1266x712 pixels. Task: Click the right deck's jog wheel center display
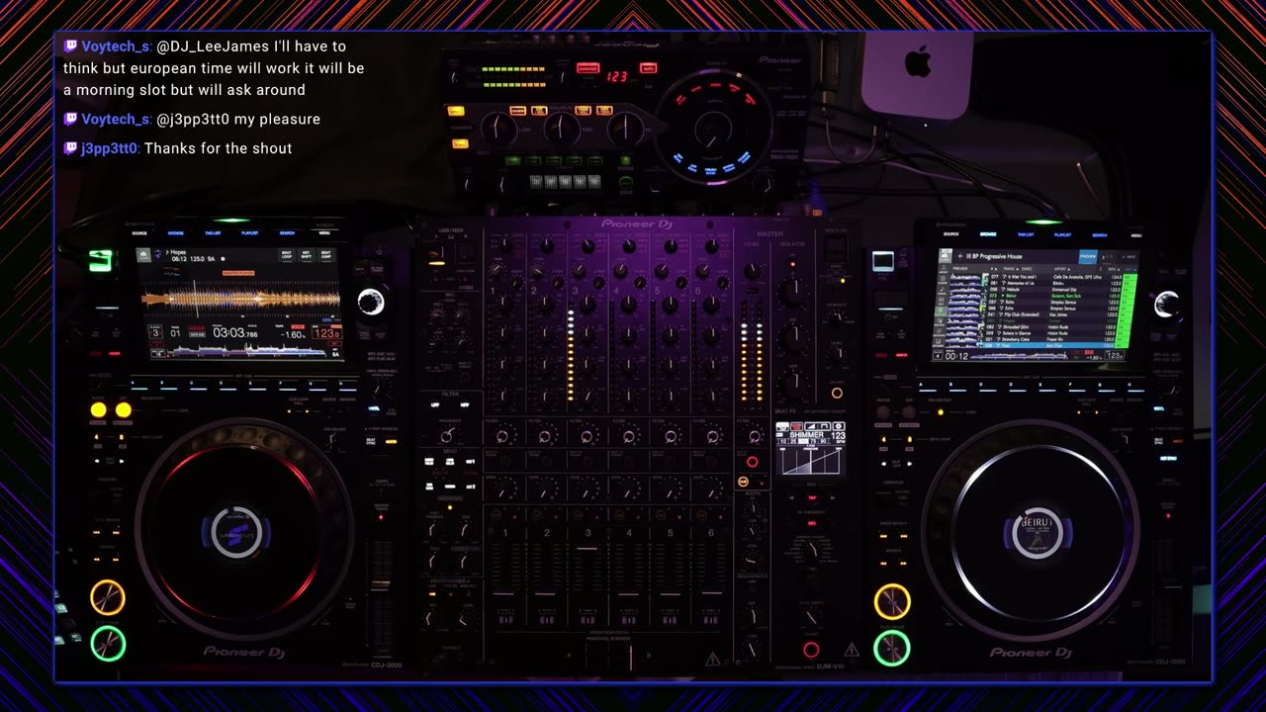1037,532
